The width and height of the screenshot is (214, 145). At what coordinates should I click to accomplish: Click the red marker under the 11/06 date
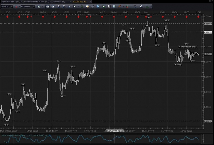point(198,17)
